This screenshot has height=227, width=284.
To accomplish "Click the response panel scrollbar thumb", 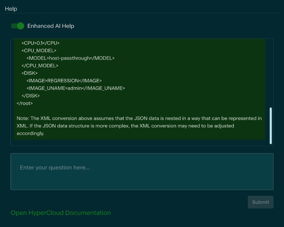I will click(x=271, y=126).
